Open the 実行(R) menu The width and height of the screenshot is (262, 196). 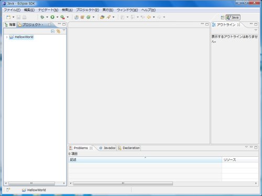pos(108,10)
